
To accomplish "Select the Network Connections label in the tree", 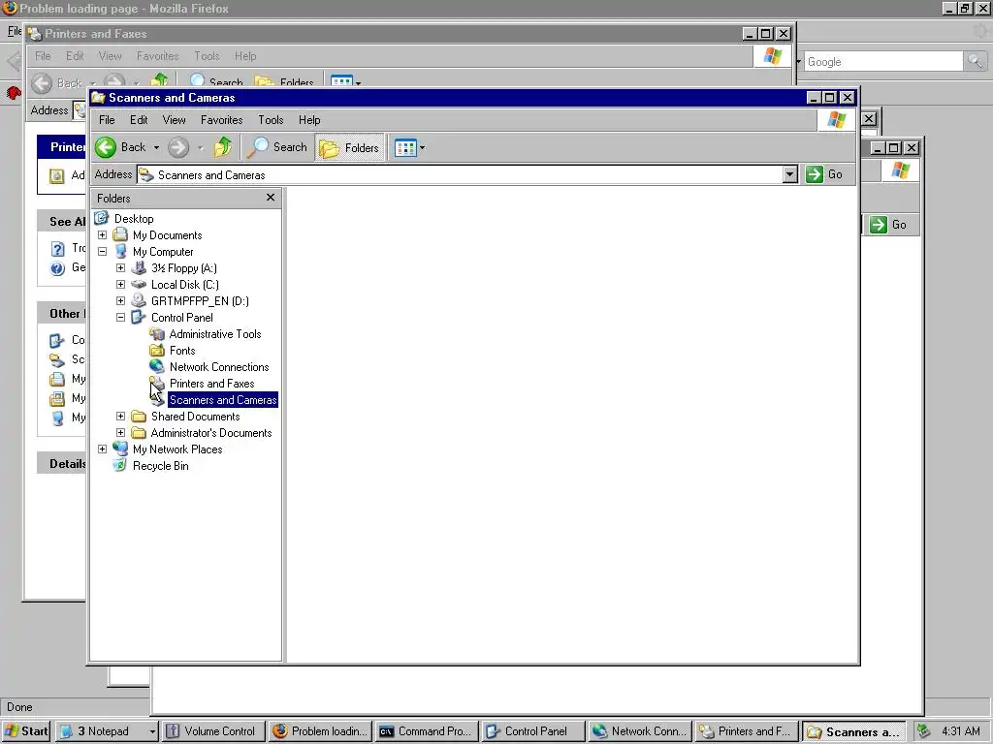I will 219,367.
